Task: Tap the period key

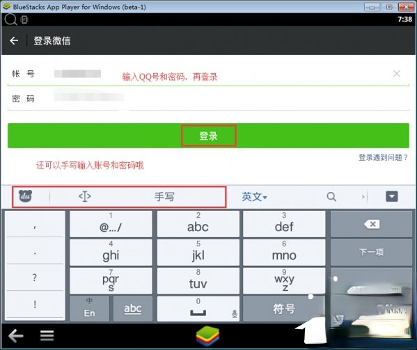Action: [35, 251]
